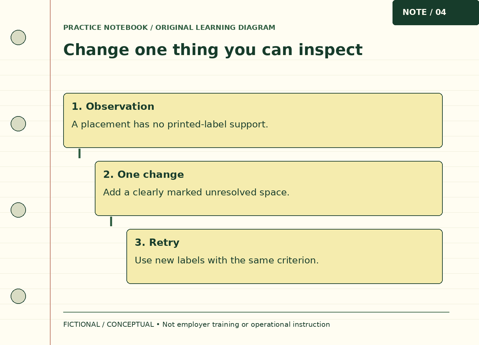Click the connector between Observation and One change
The image size is (479, 345).
click(x=80, y=154)
